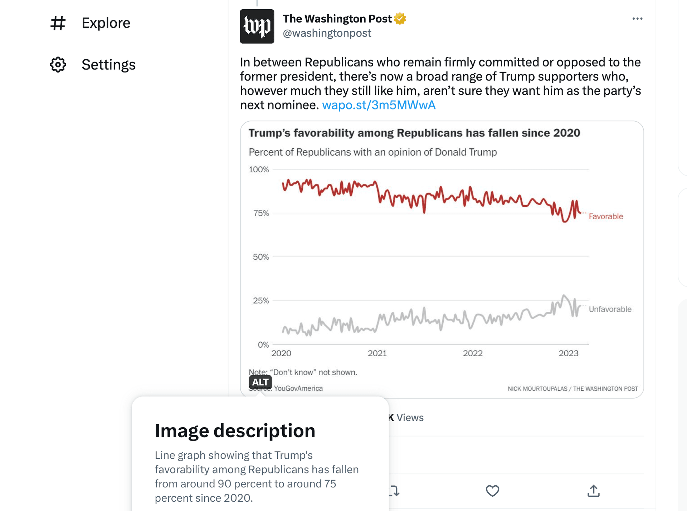Click the gold verified badge next to the name
This screenshot has width=687, height=511.
coord(400,18)
